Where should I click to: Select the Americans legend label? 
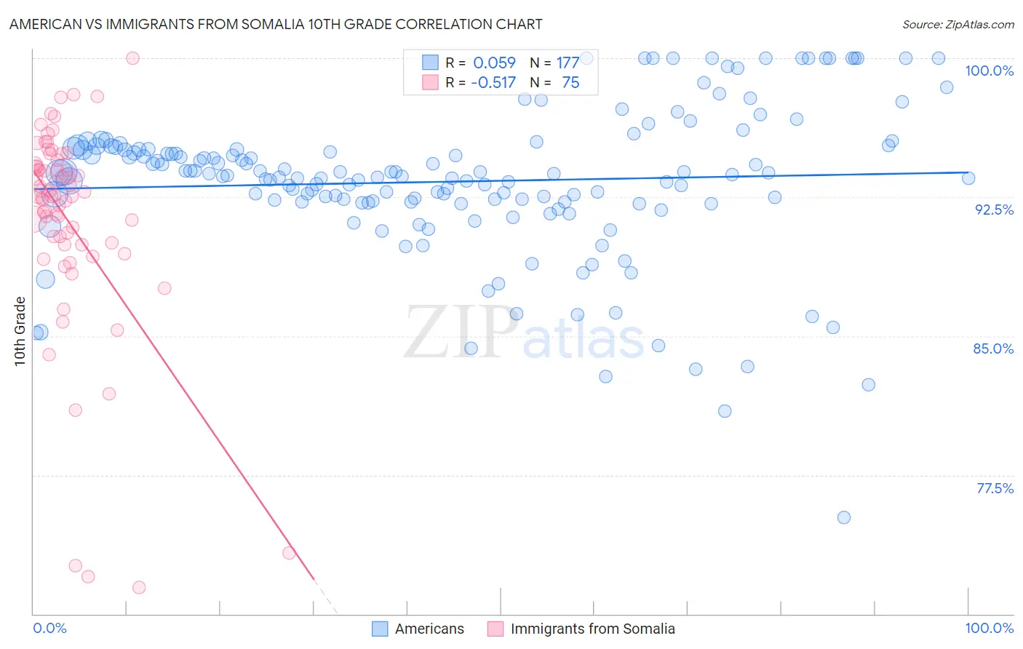point(429,629)
